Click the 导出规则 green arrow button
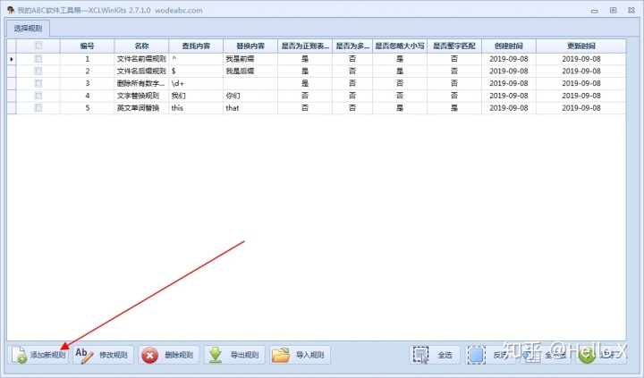The height and width of the screenshot is (378, 644). click(234, 355)
